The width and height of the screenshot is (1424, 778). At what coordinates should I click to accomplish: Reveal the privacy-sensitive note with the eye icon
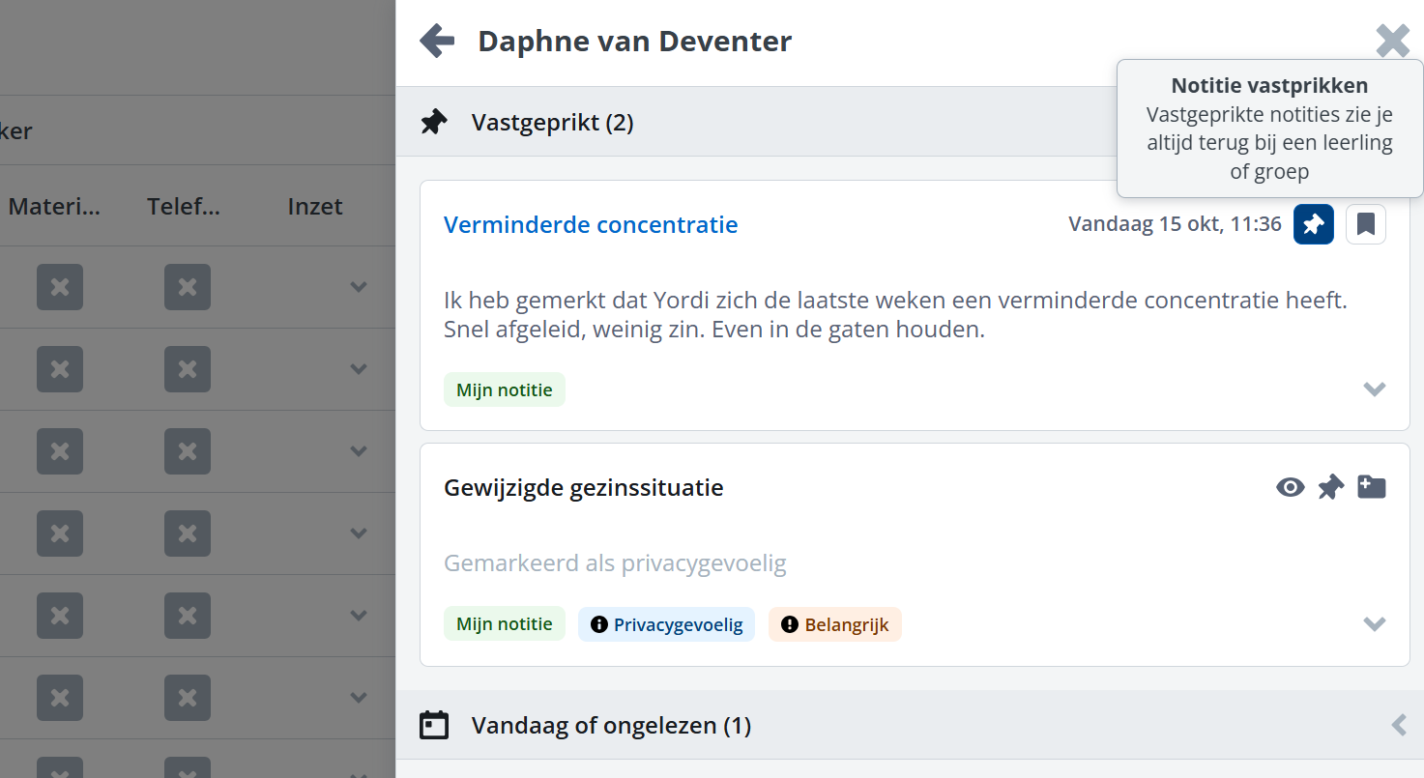click(1290, 487)
